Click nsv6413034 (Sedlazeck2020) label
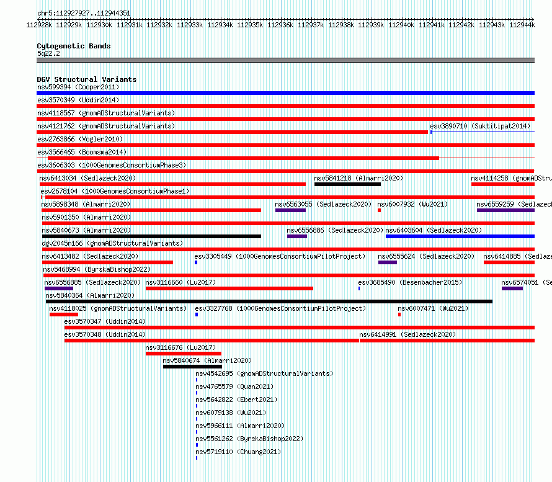The width and height of the screenshot is (552, 482). click(x=87, y=178)
